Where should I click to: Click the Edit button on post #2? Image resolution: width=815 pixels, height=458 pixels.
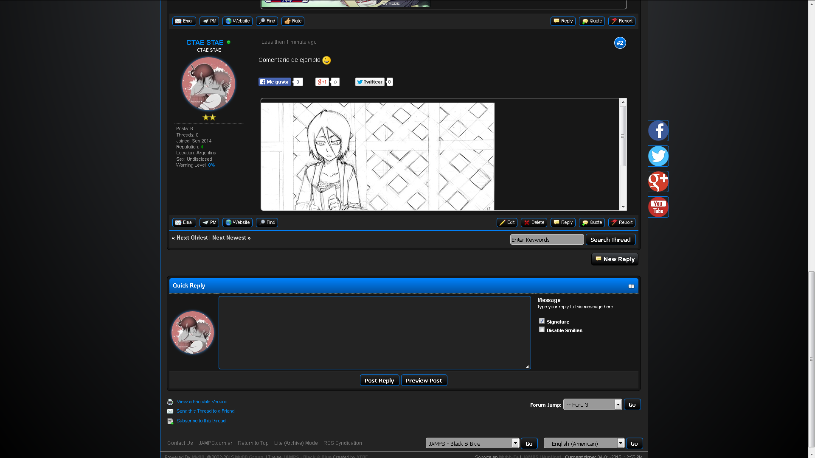(x=507, y=223)
